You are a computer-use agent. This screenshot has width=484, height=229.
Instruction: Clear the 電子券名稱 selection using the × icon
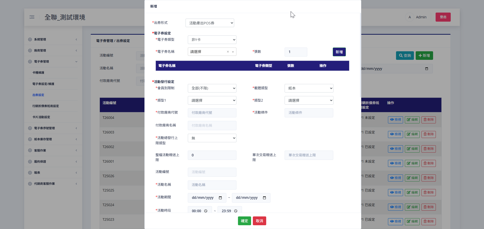tap(228, 52)
